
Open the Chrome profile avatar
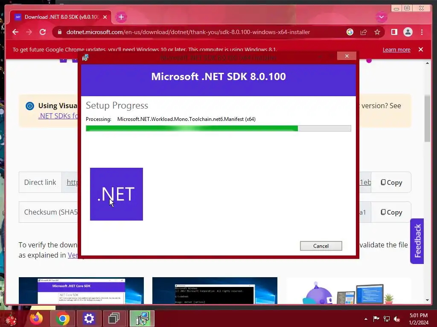tap(408, 32)
